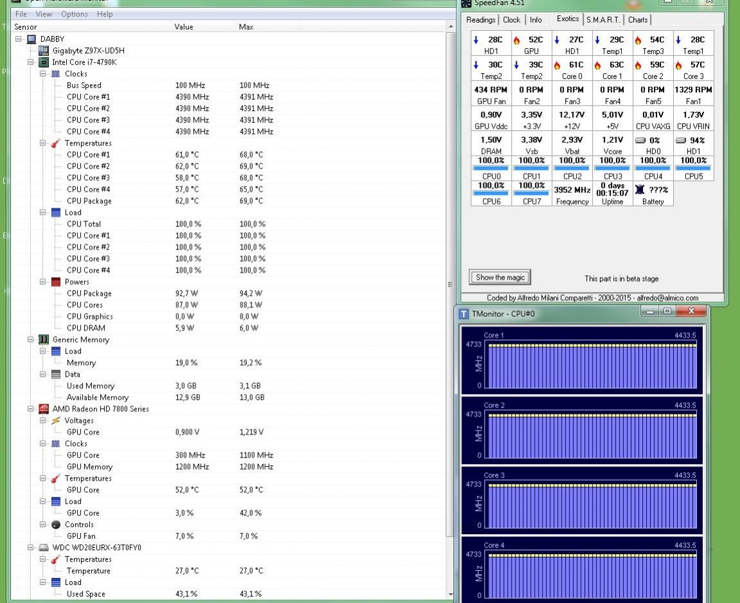Click the CPU3 usage bar in SpeedFan
The width and height of the screenshot is (740, 603).
(612, 168)
